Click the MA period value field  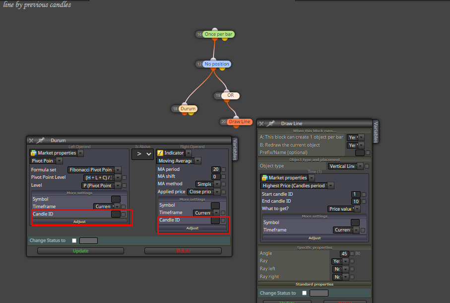(215, 169)
